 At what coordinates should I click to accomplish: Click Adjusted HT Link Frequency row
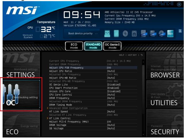pos(93,115)
